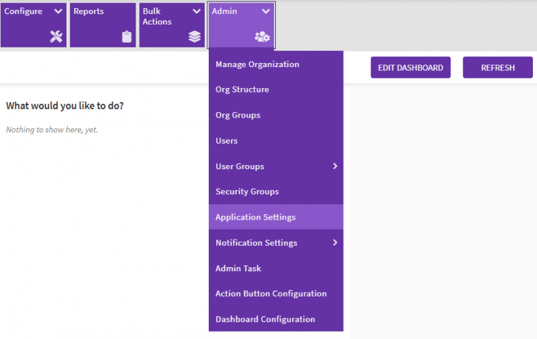537x339 pixels.
Task: Select Application Settings menu item
Action: click(255, 217)
